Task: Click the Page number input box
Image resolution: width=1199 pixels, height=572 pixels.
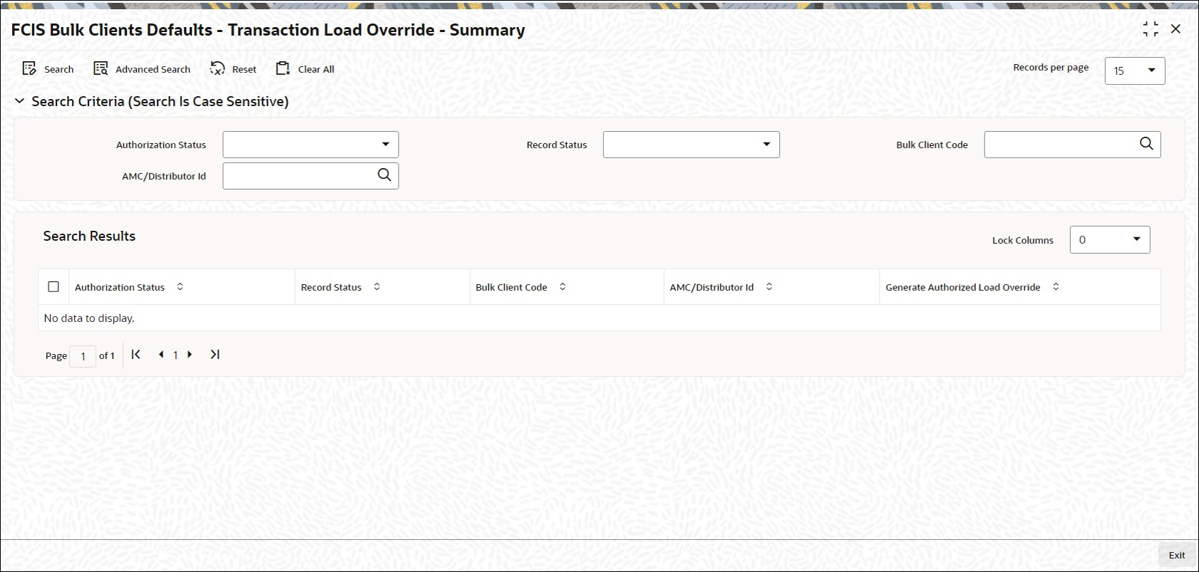Action: tap(83, 356)
